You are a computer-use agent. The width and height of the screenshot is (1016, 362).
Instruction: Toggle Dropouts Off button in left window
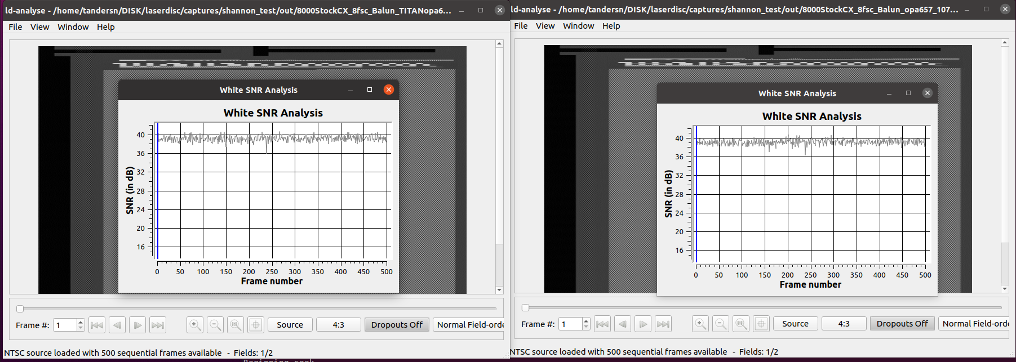pos(397,325)
